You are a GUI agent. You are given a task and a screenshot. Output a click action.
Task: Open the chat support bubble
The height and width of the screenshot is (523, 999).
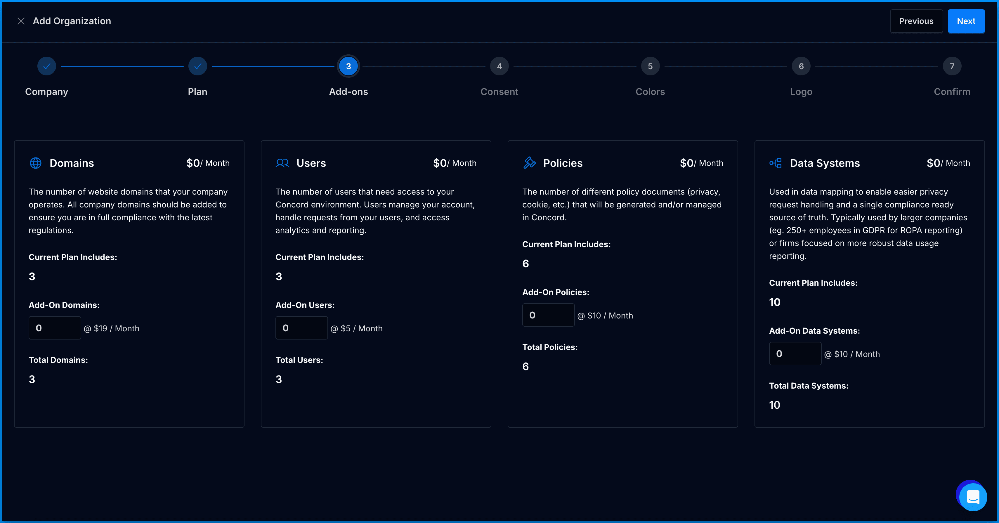pyautogui.click(x=973, y=497)
